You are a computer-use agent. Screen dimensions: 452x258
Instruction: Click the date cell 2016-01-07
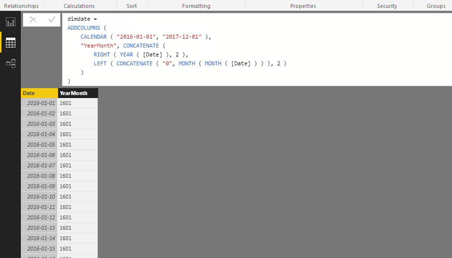(39, 165)
